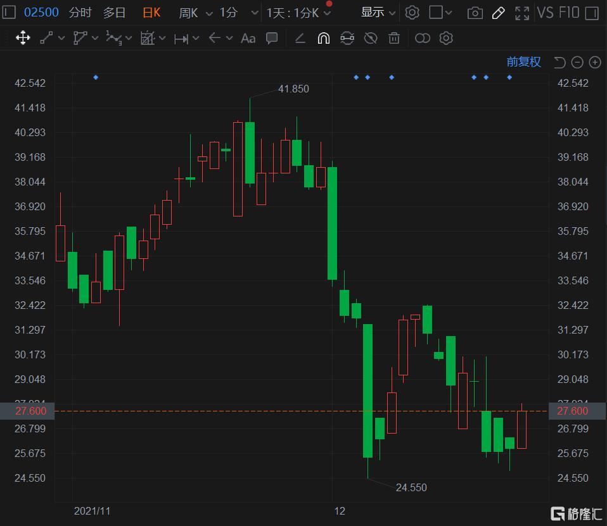
Task: Click the fullscreen expand icon
Action: [x=522, y=13]
